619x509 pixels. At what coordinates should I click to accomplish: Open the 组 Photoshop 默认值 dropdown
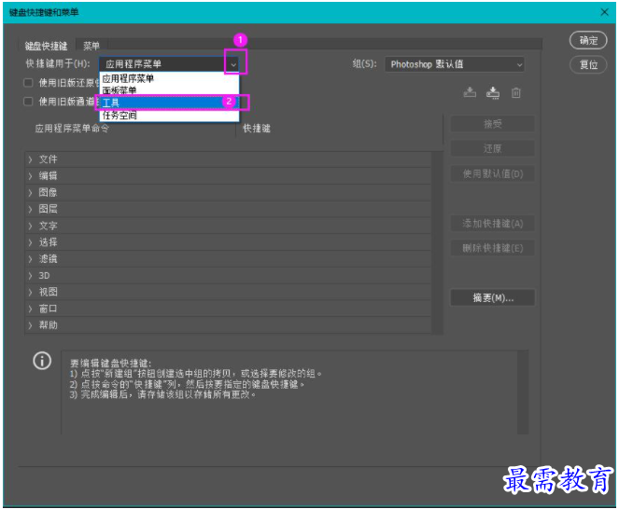pos(455,64)
